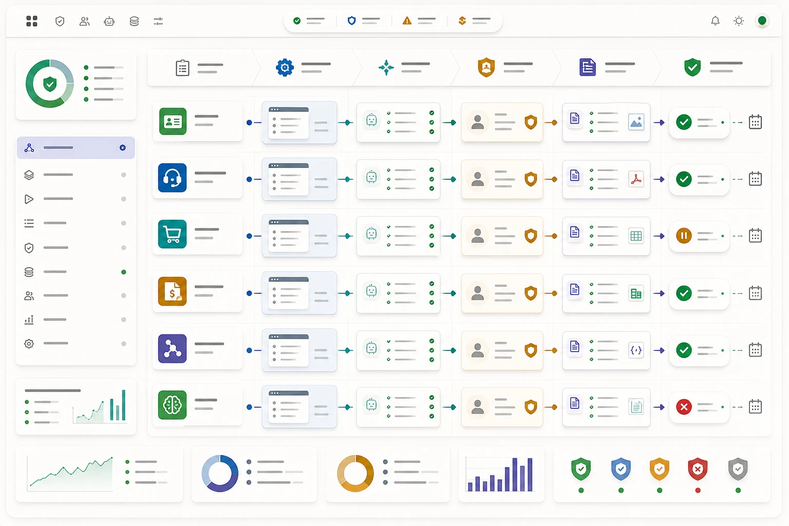The image size is (789, 526).
Task: Click the blue shield status pill
Action: pos(364,21)
